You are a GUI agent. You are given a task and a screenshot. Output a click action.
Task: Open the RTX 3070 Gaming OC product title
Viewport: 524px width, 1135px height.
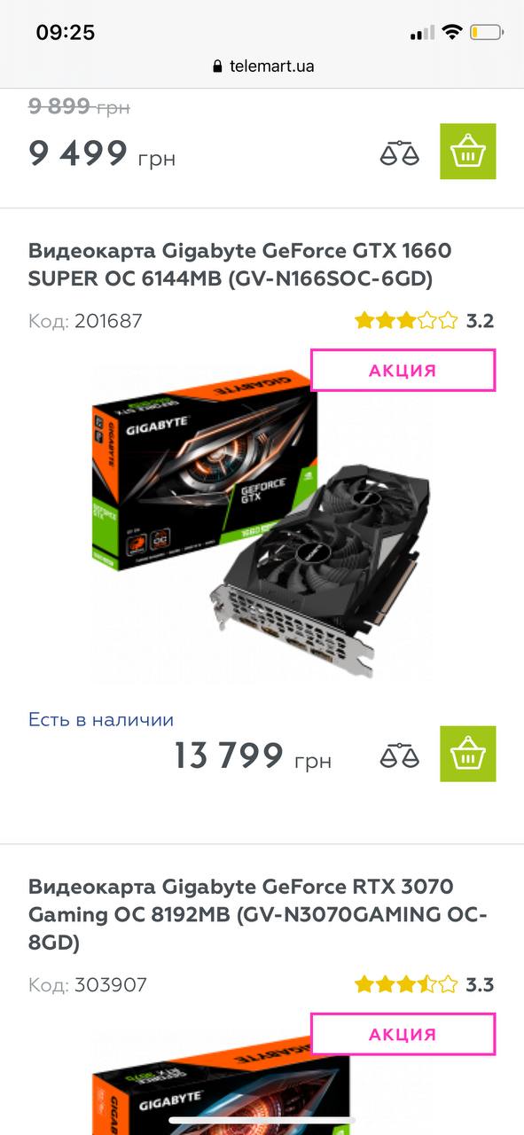click(x=258, y=914)
